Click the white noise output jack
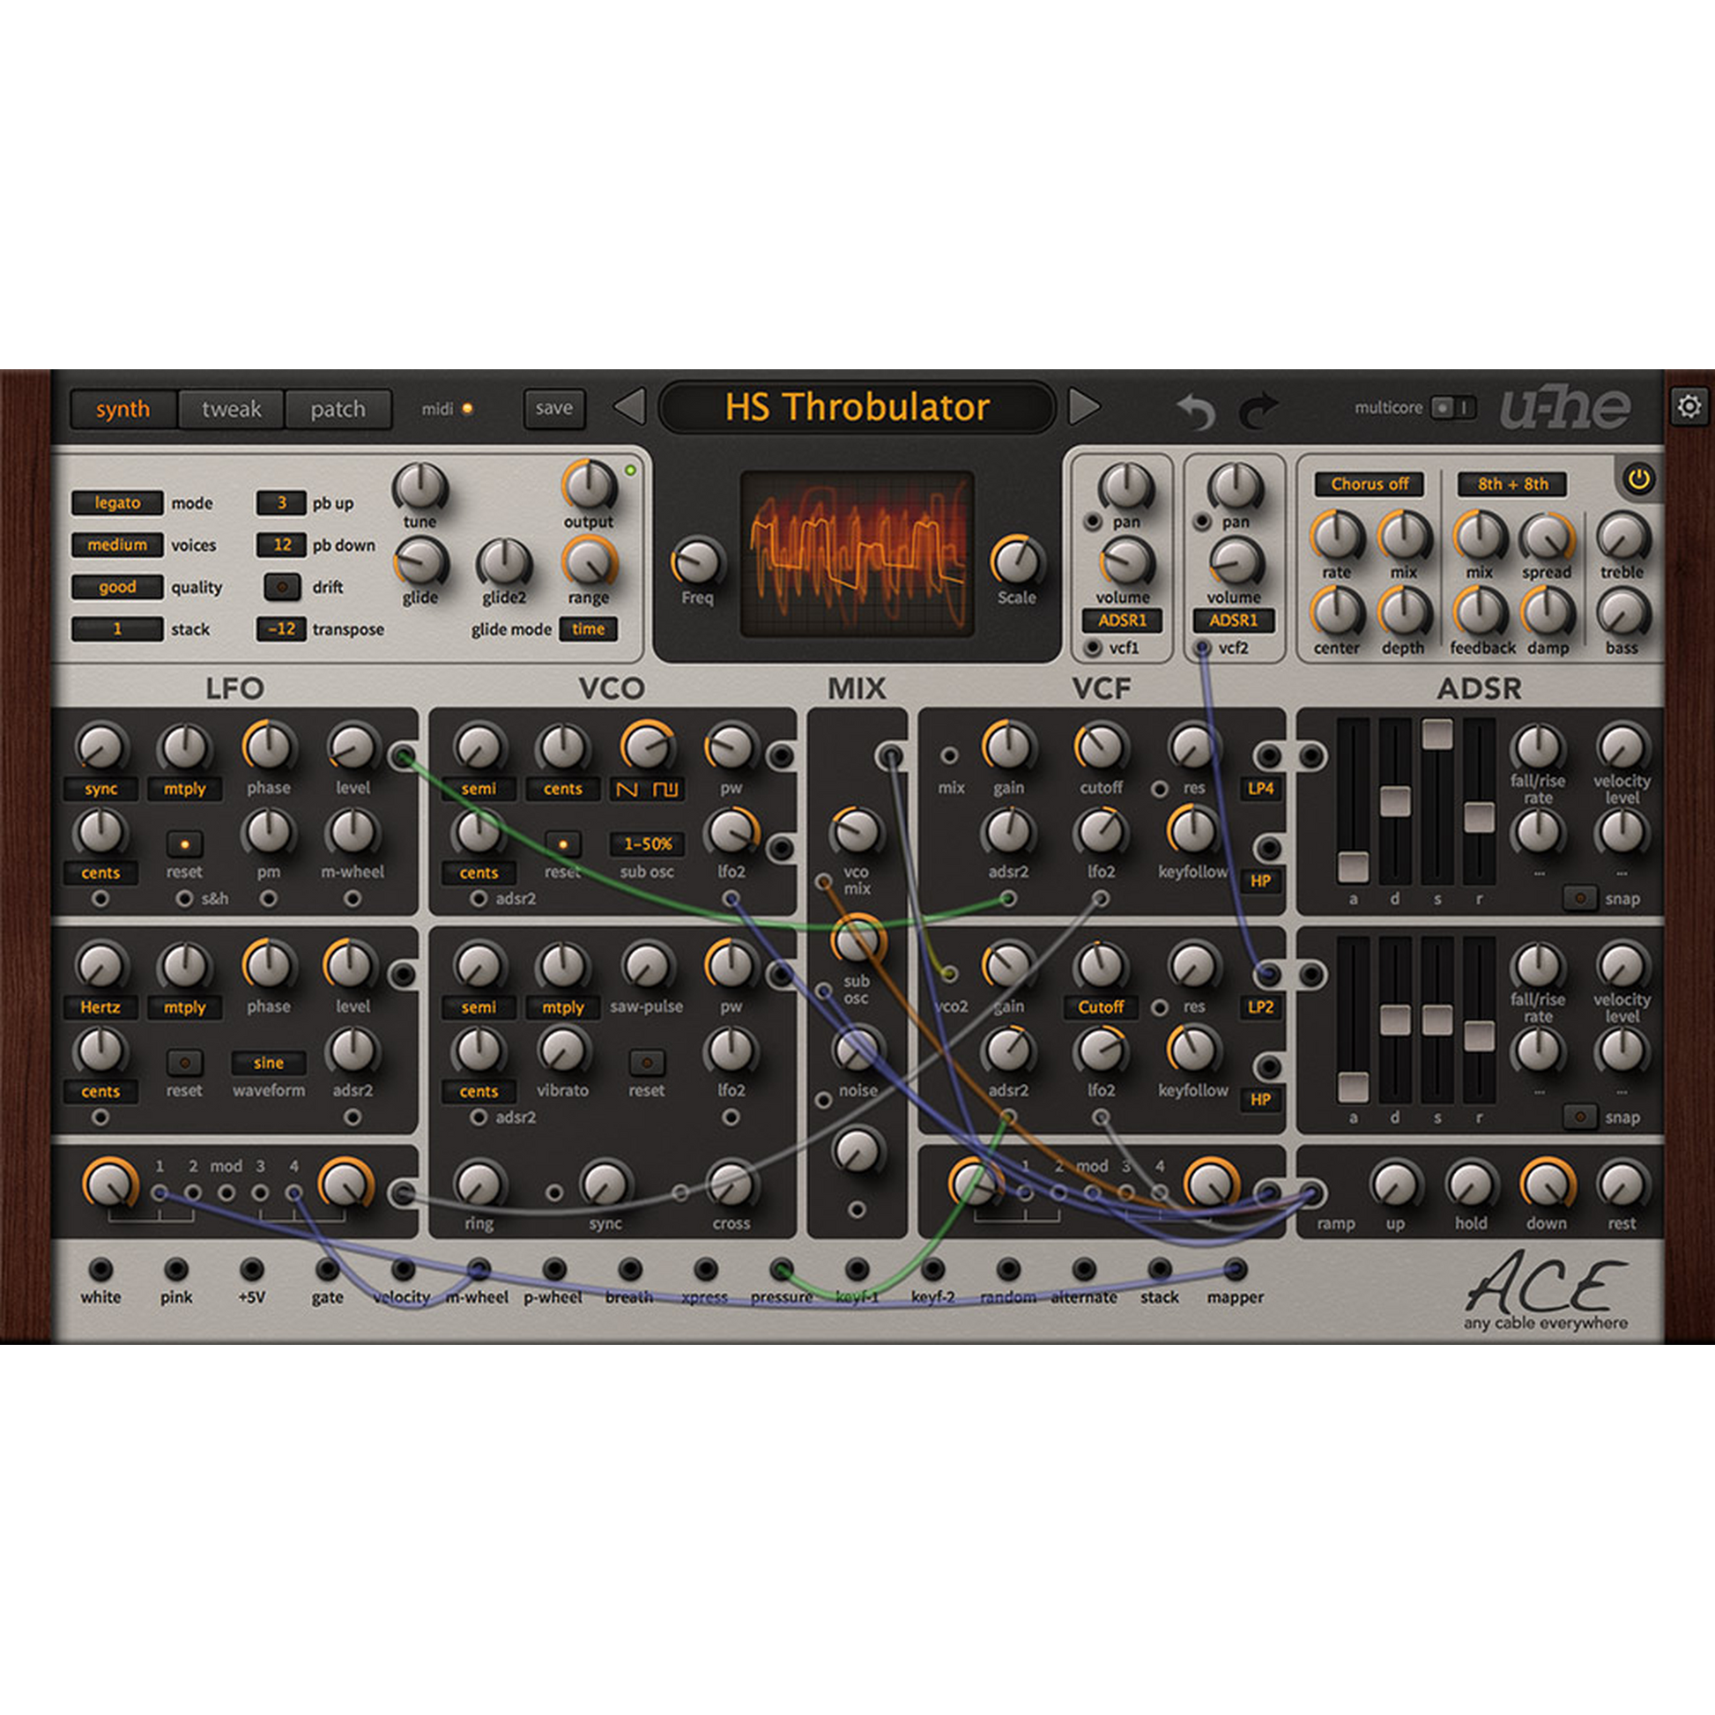This screenshot has width=1715, height=1715. (x=101, y=1269)
